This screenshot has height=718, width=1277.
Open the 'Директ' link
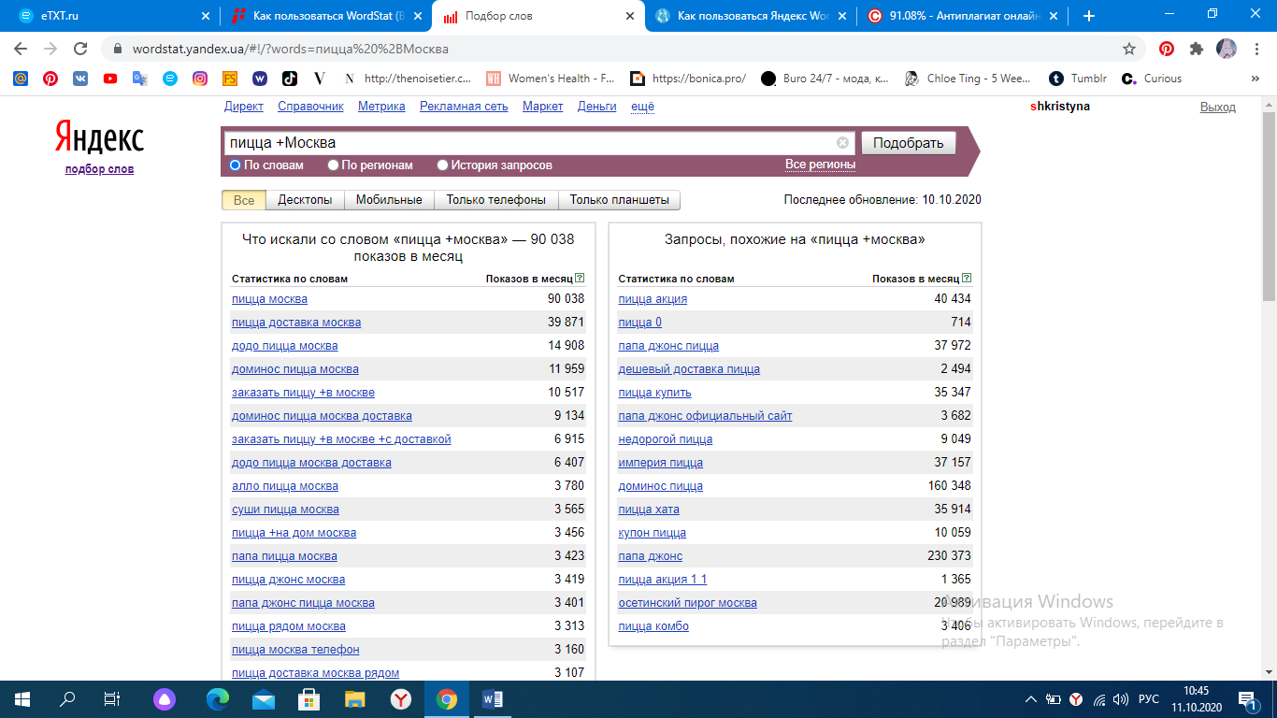point(244,107)
